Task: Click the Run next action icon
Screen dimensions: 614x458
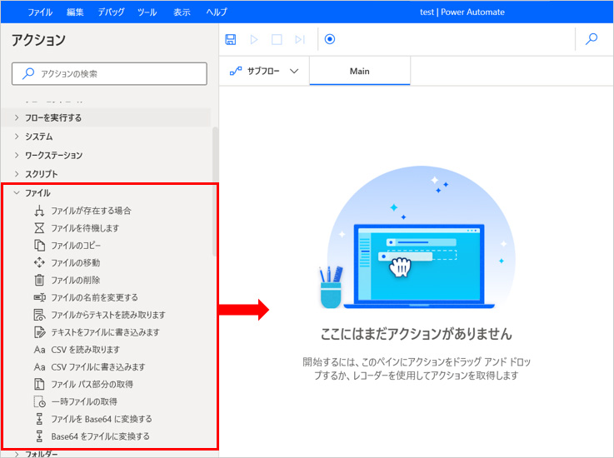Action: click(x=300, y=39)
